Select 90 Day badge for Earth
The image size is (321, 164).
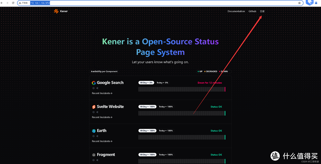coord(147,130)
